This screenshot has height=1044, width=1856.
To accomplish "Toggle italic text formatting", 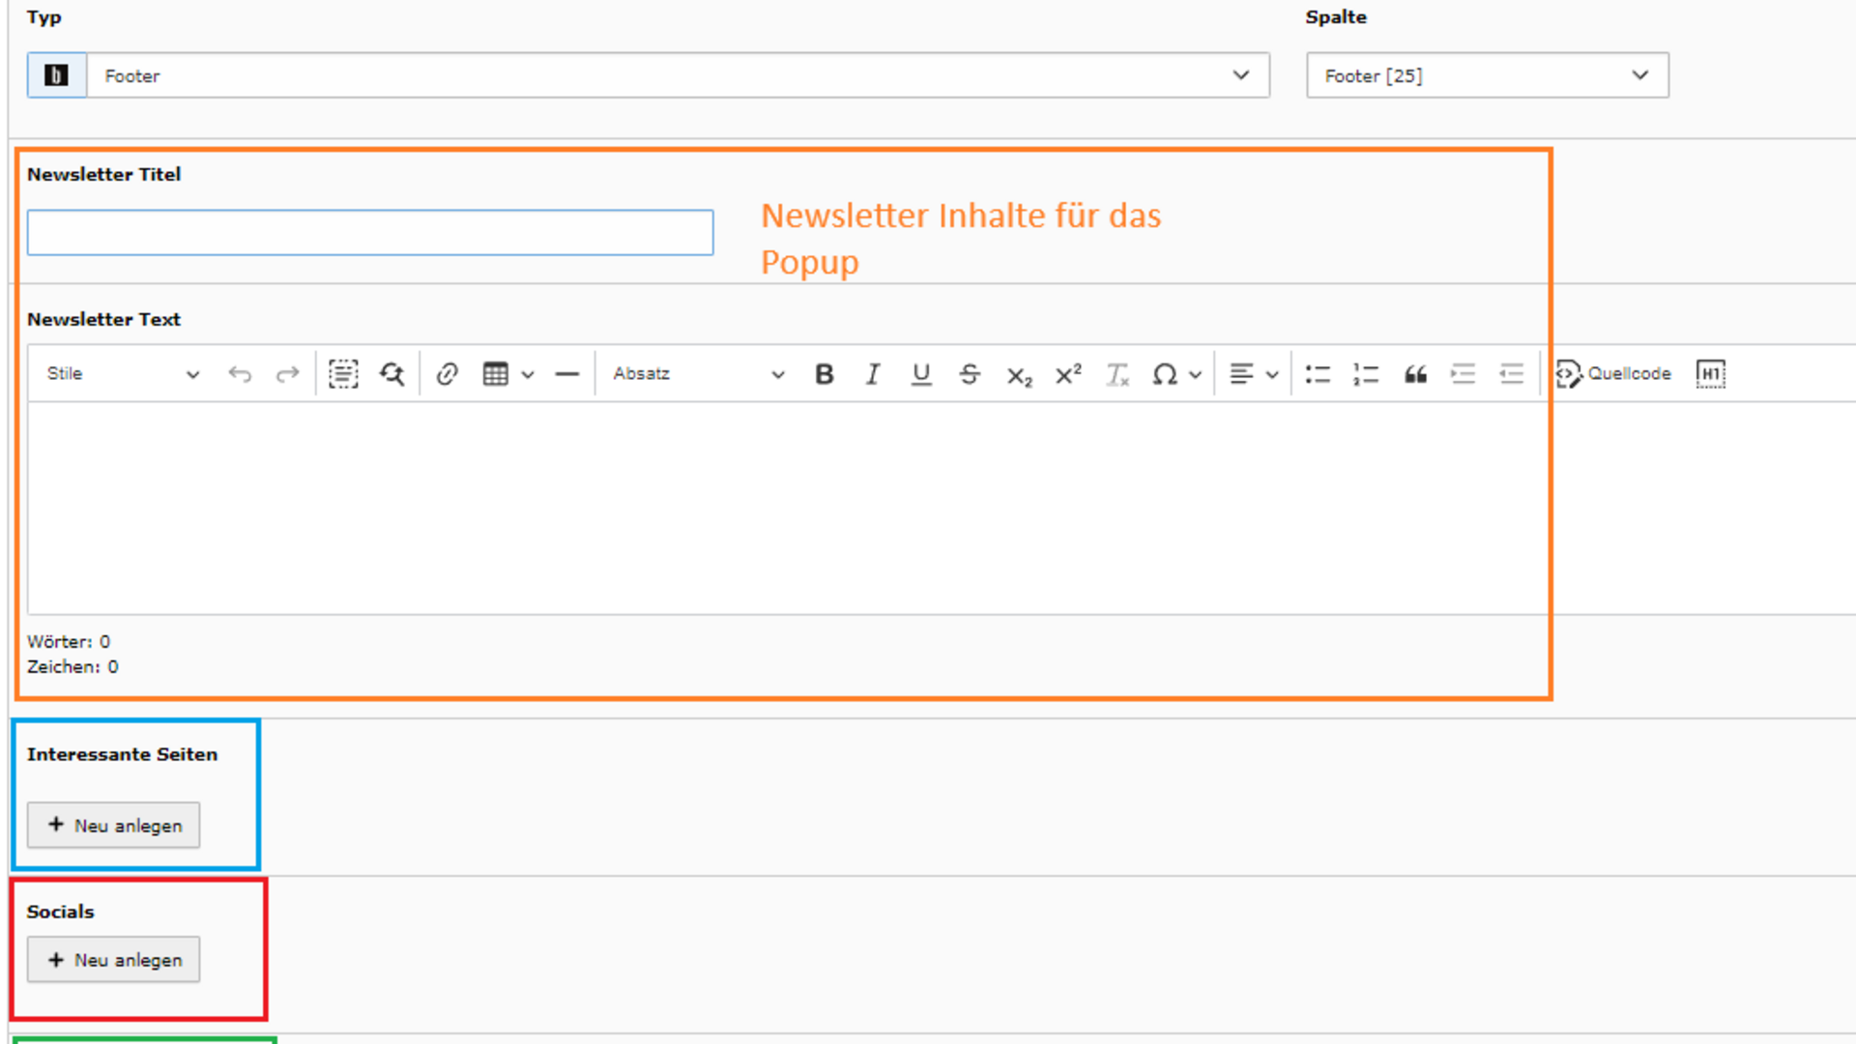I will (872, 374).
